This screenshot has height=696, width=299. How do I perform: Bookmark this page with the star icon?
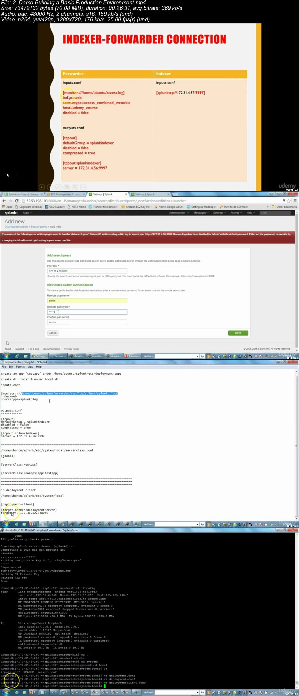tap(289, 201)
